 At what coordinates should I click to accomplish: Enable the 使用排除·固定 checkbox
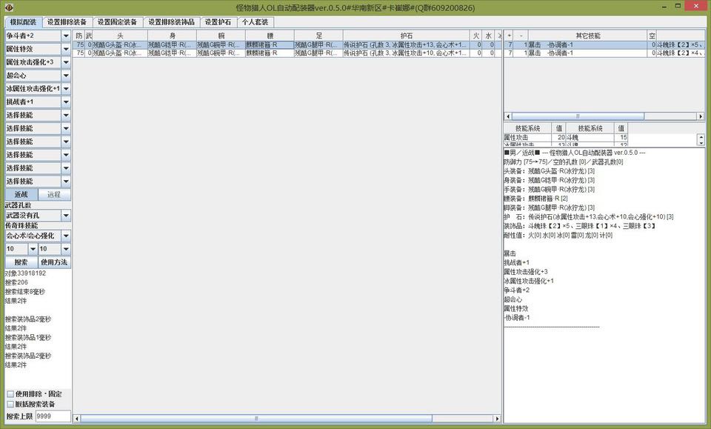pyautogui.click(x=10, y=394)
